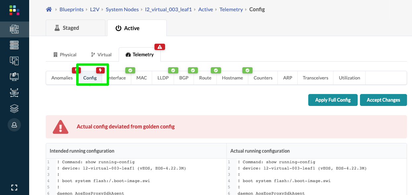
Task: Click the Apstra logo icon
Action: coord(14,10)
